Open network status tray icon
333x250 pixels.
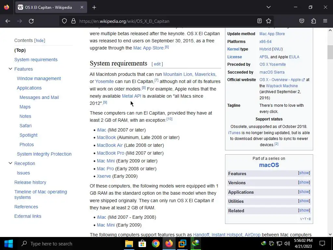(x=279, y=243)
